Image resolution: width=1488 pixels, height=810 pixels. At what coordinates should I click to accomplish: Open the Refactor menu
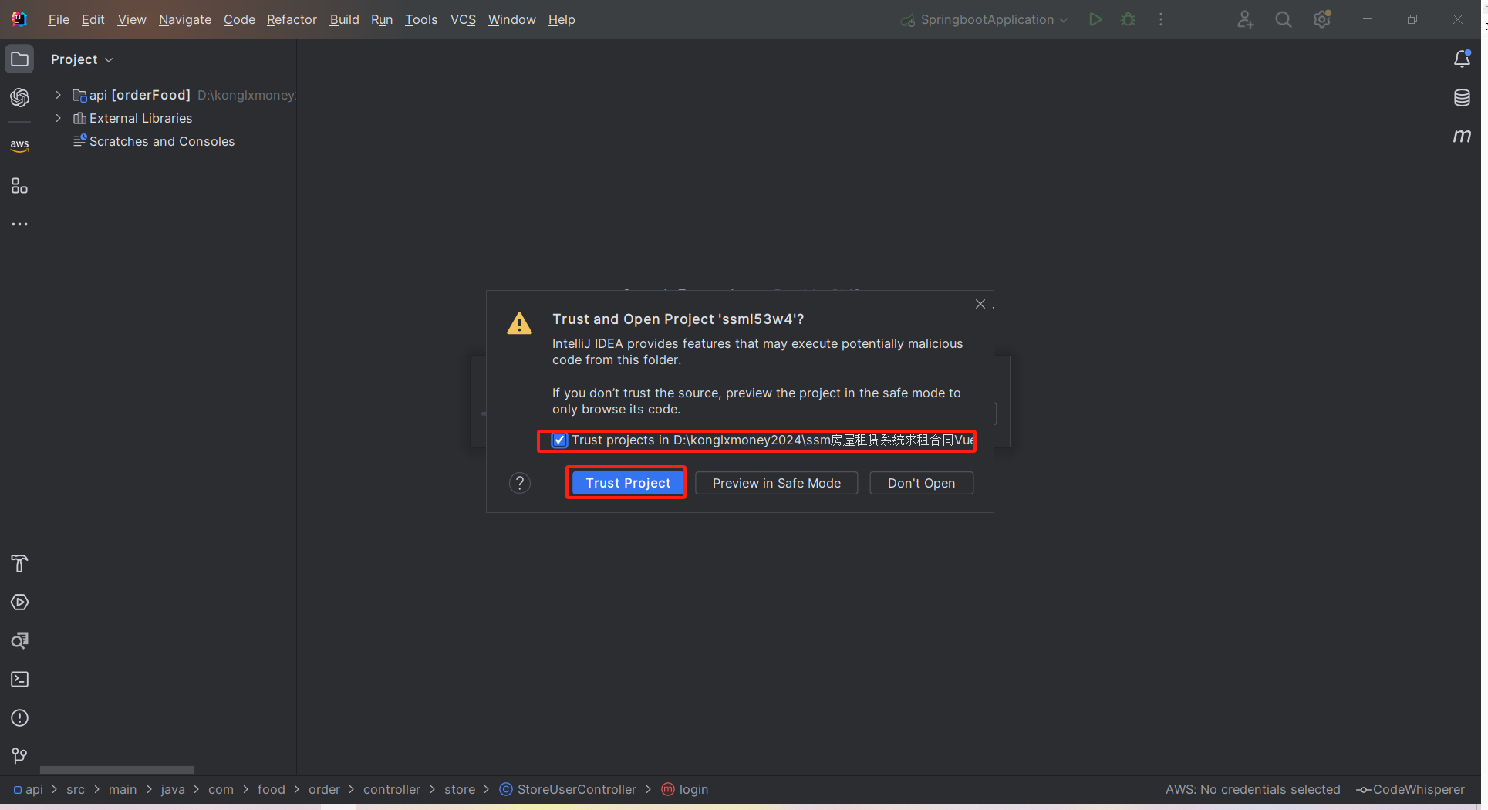(291, 20)
